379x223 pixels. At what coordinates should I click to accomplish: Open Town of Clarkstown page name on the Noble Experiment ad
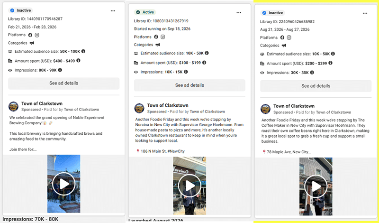point(42,103)
